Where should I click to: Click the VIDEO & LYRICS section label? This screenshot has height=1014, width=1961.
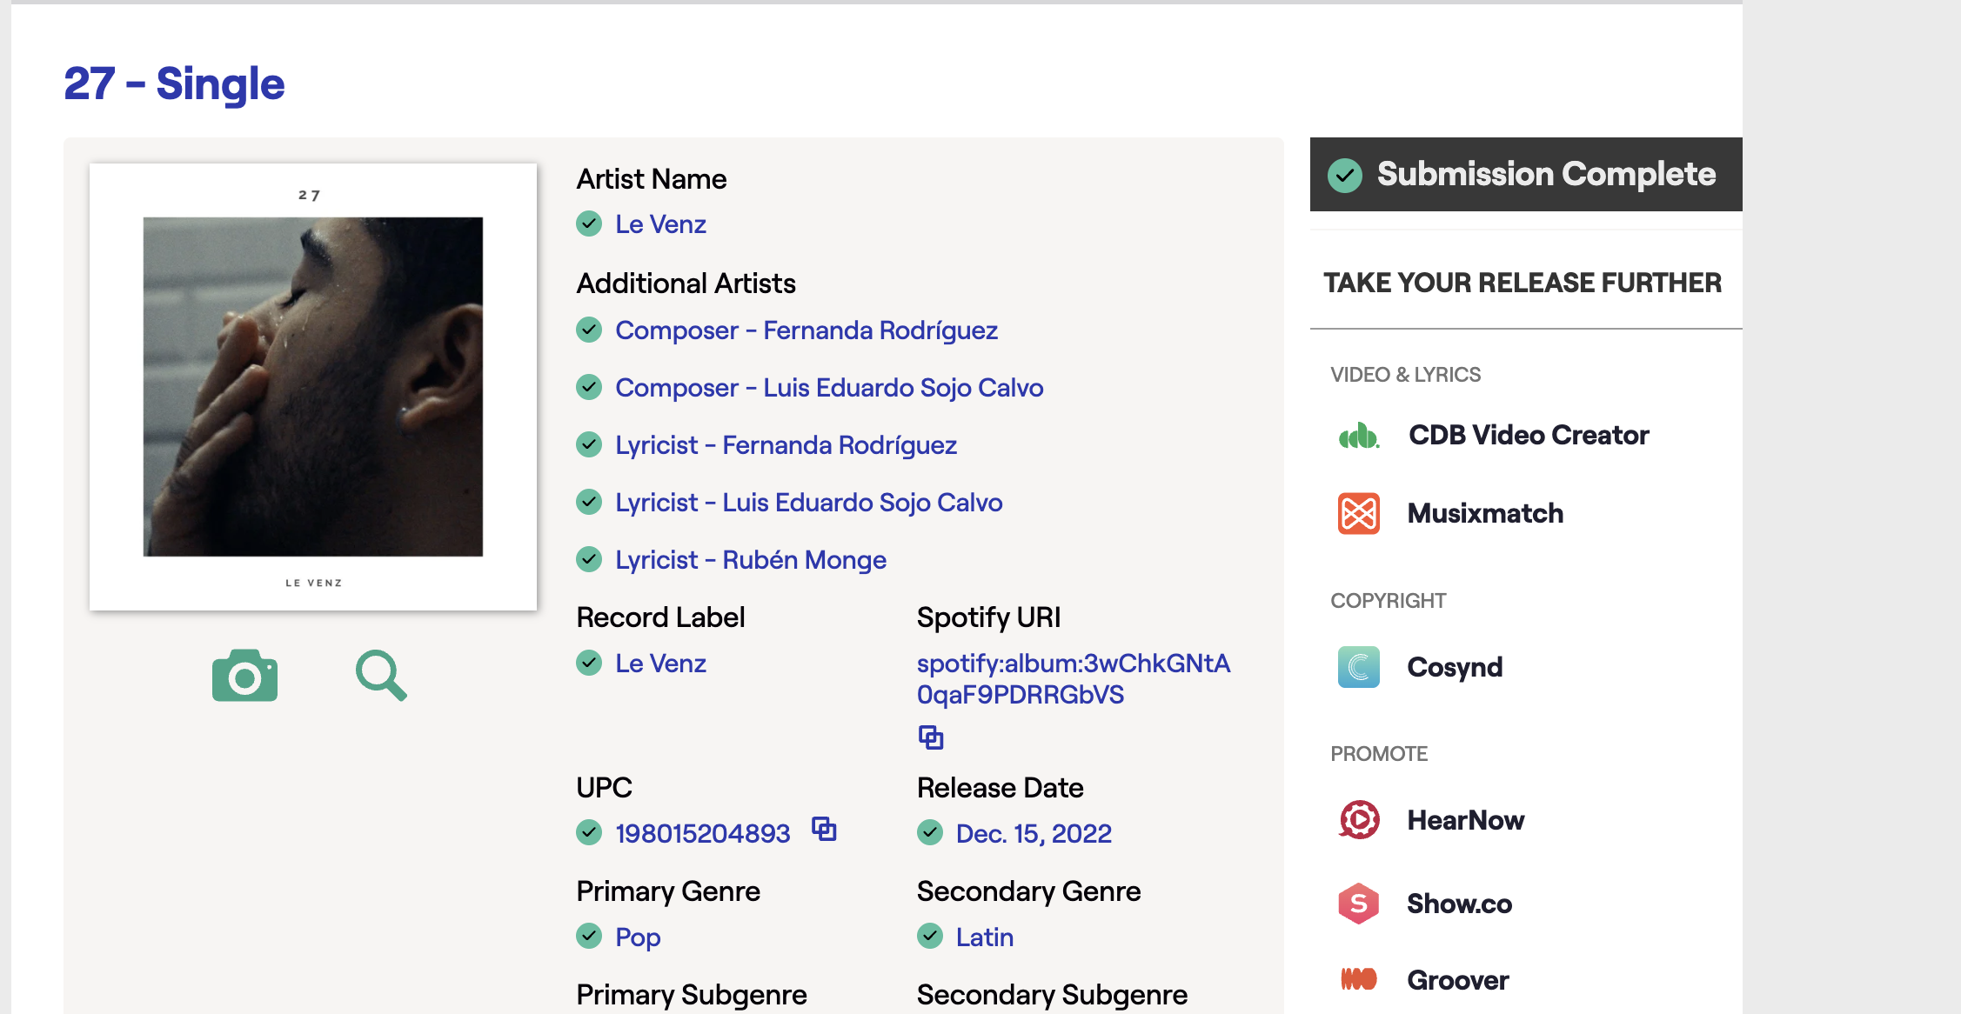coord(1405,375)
